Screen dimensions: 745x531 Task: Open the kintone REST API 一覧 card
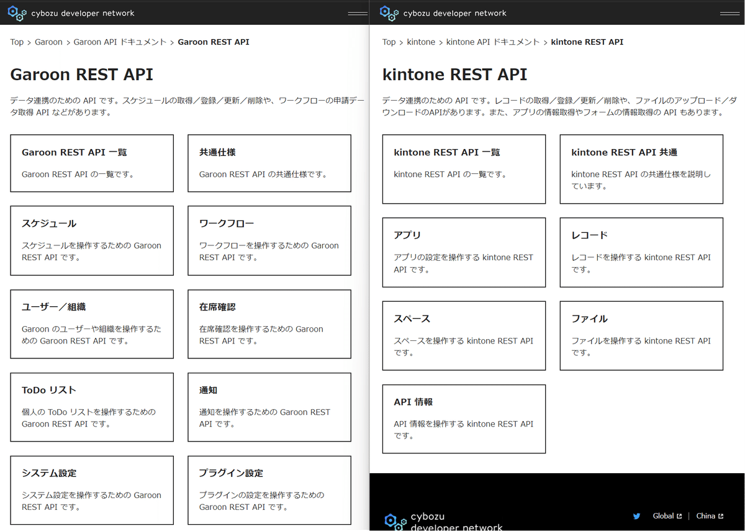click(464, 169)
